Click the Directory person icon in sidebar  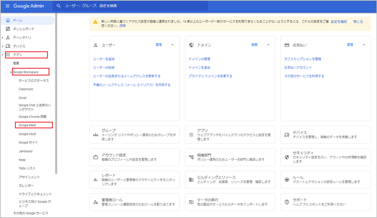tap(8, 37)
